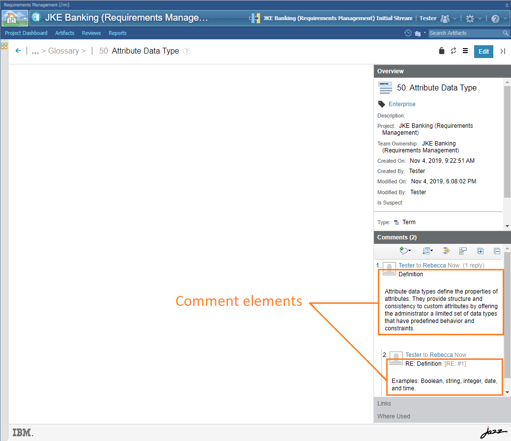Image resolution: width=511 pixels, height=441 pixels.
Task: Click into the Search Artifacts field
Action: pos(465,33)
